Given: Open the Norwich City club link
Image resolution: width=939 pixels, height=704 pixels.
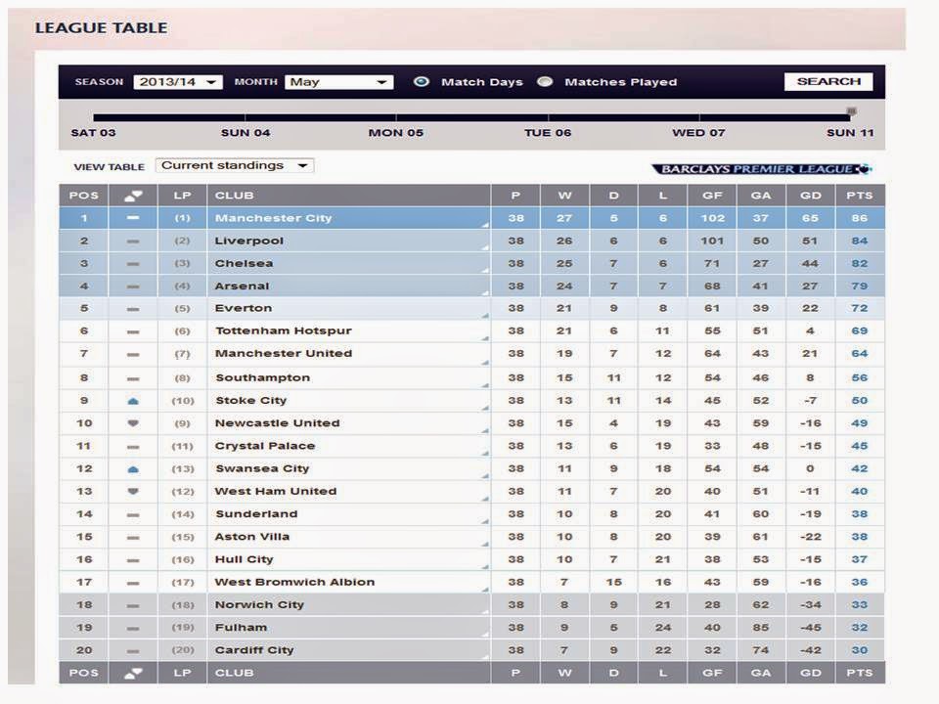Looking at the screenshot, I should click(x=259, y=604).
